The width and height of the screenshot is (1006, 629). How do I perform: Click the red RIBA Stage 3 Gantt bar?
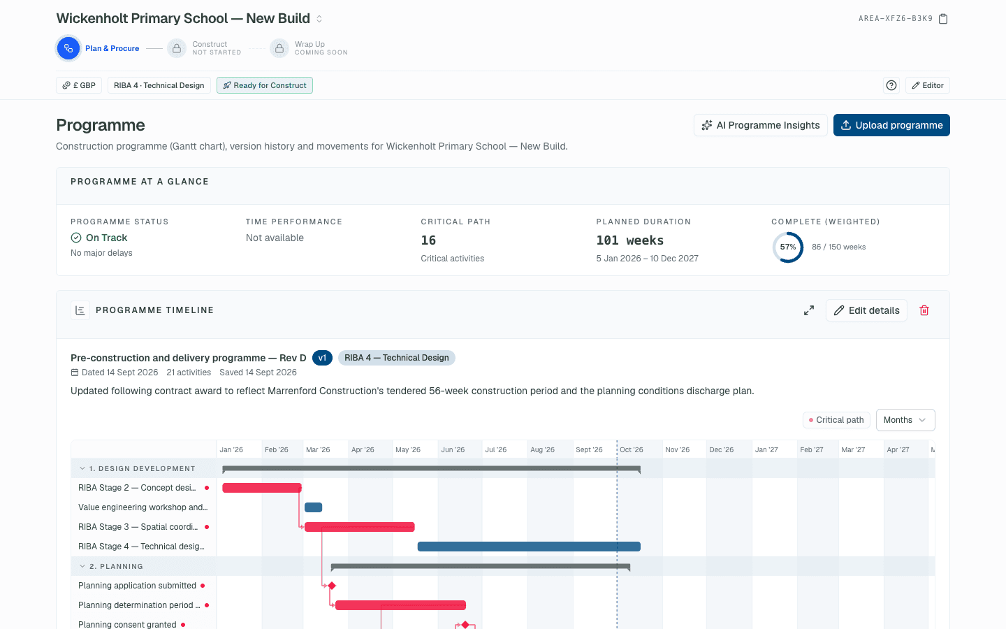pos(360,527)
